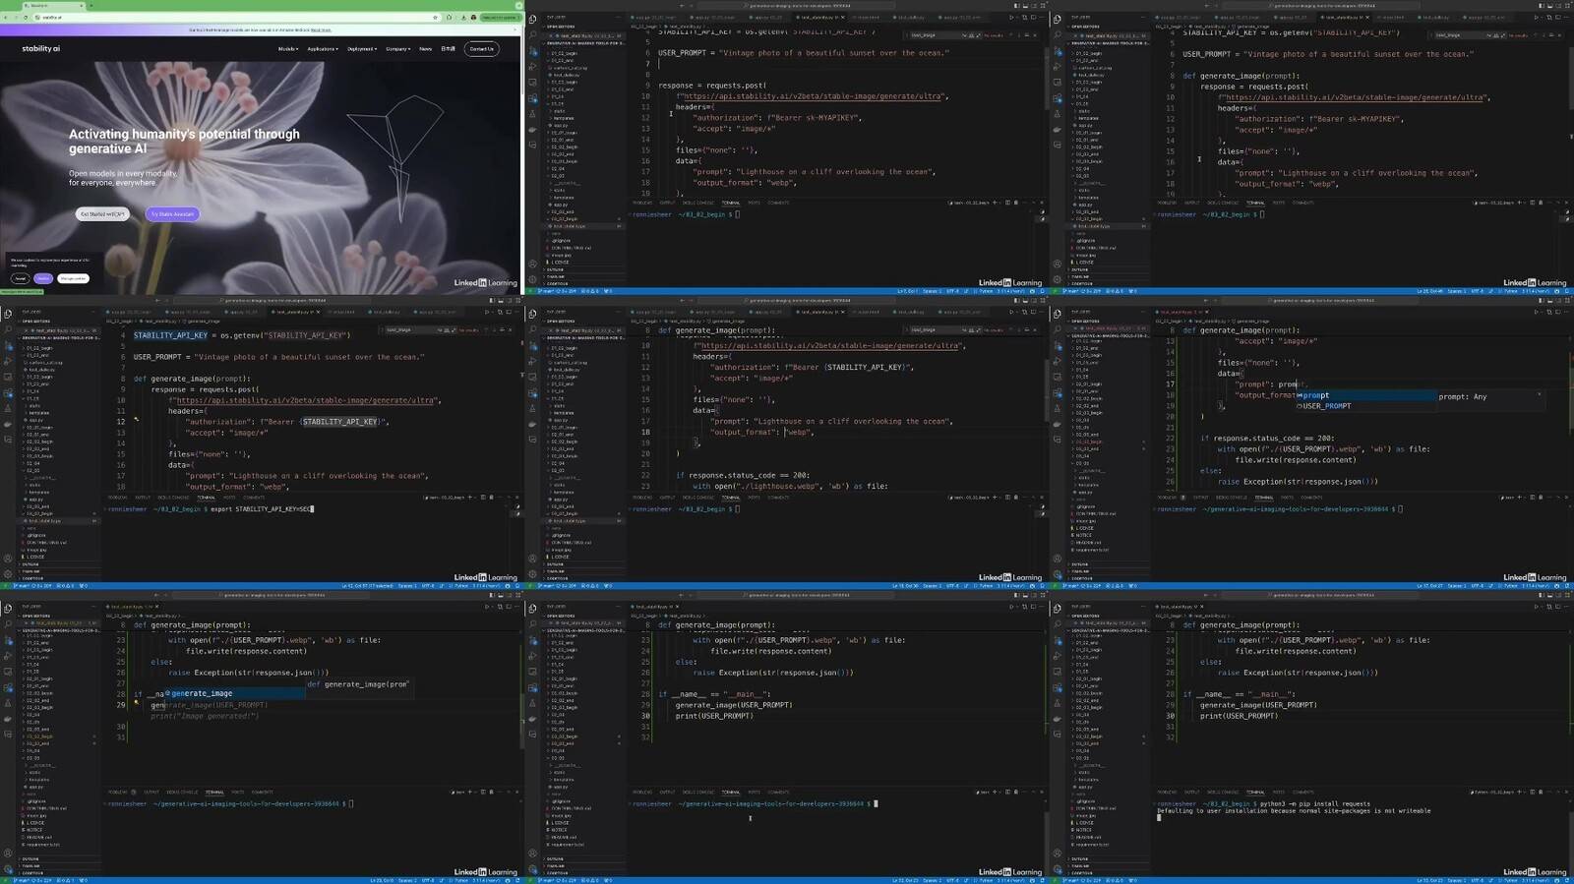Viewport: 1574px width, 884px height.
Task: Select DEBUG CONSOLE tab in prompt autocomplete frame
Action: (1232, 498)
